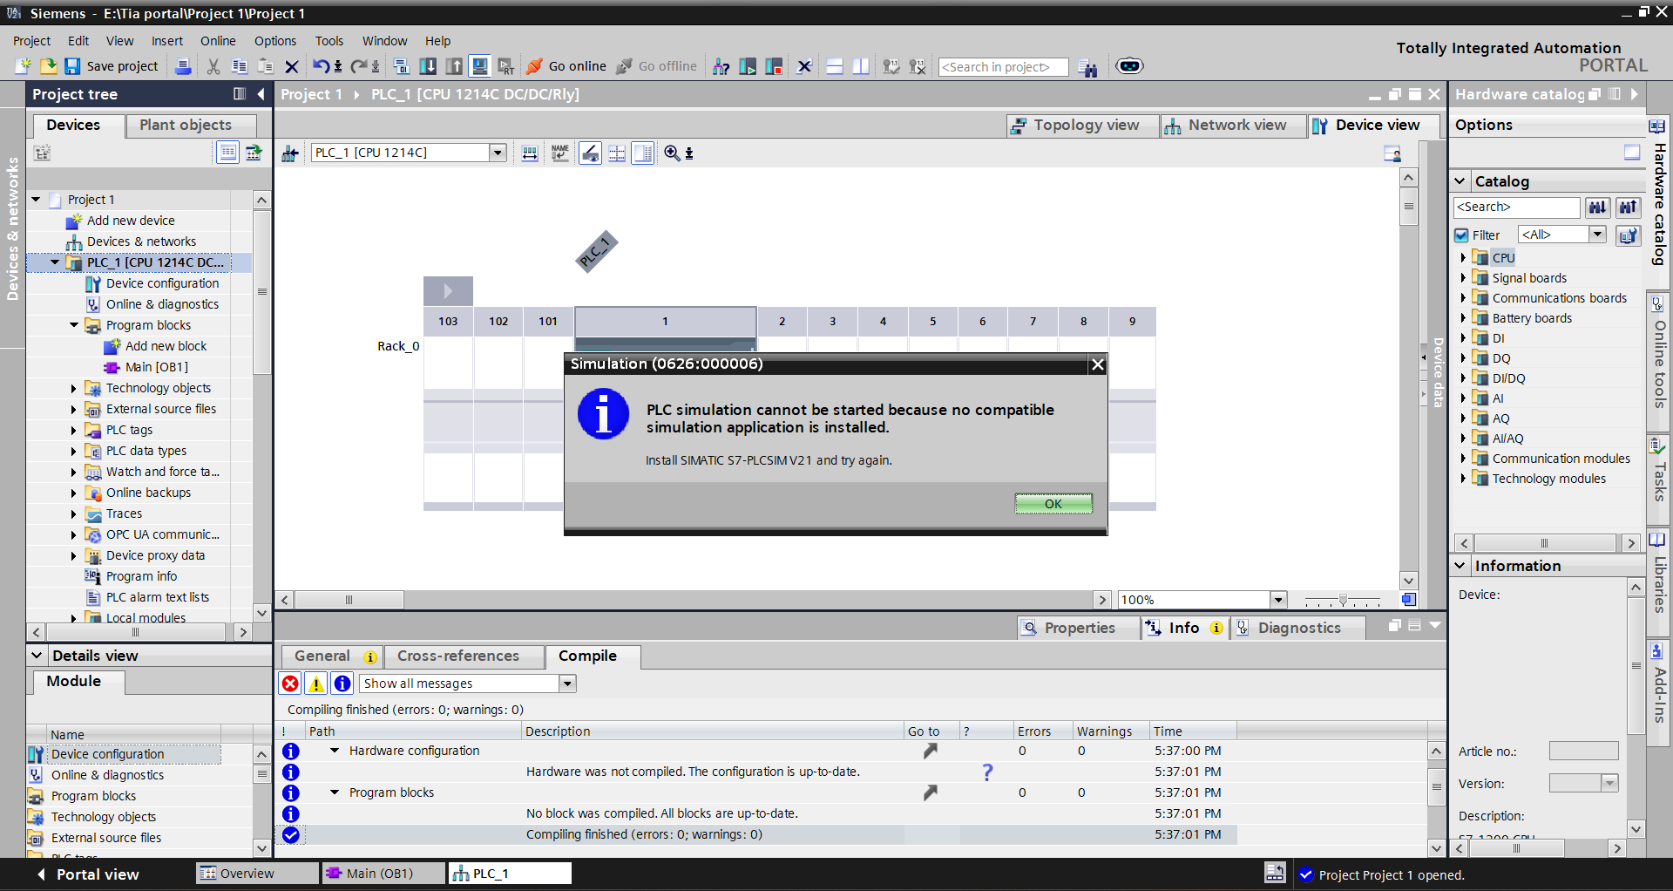
Task: Expand the Signal boards catalog folder
Action: (1463, 277)
